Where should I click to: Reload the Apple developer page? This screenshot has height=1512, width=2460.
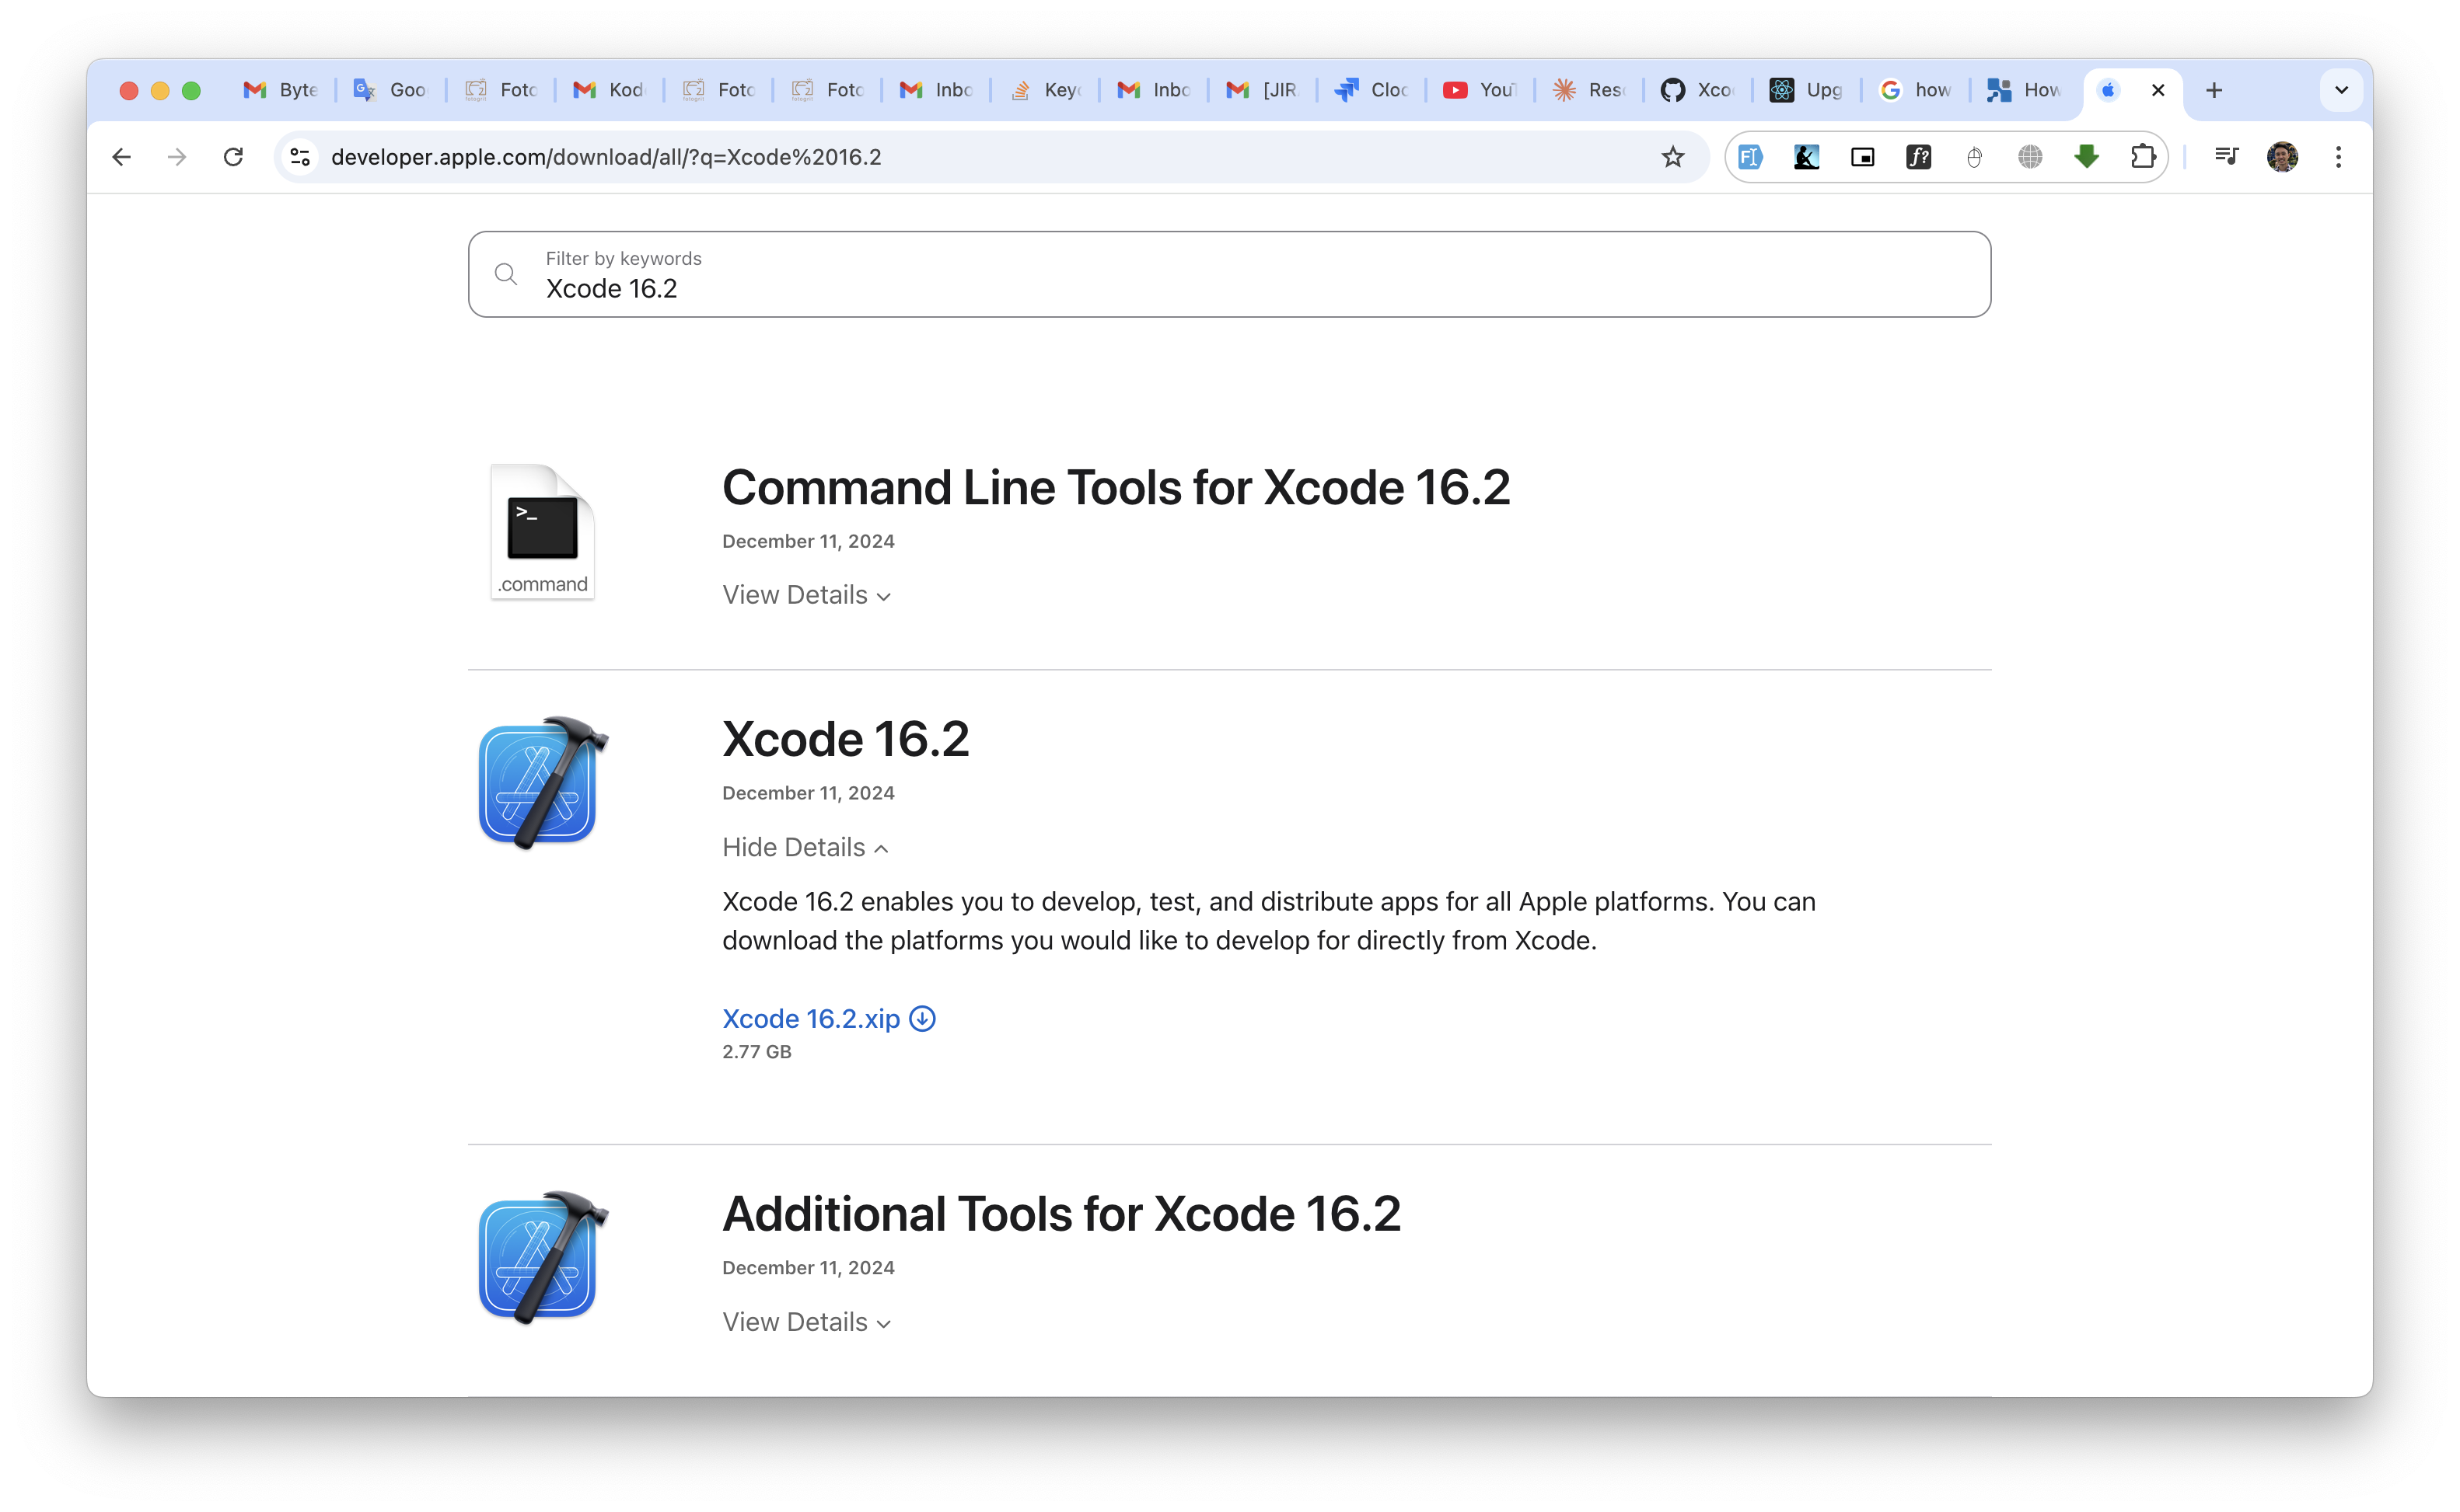tap(233, 157)
